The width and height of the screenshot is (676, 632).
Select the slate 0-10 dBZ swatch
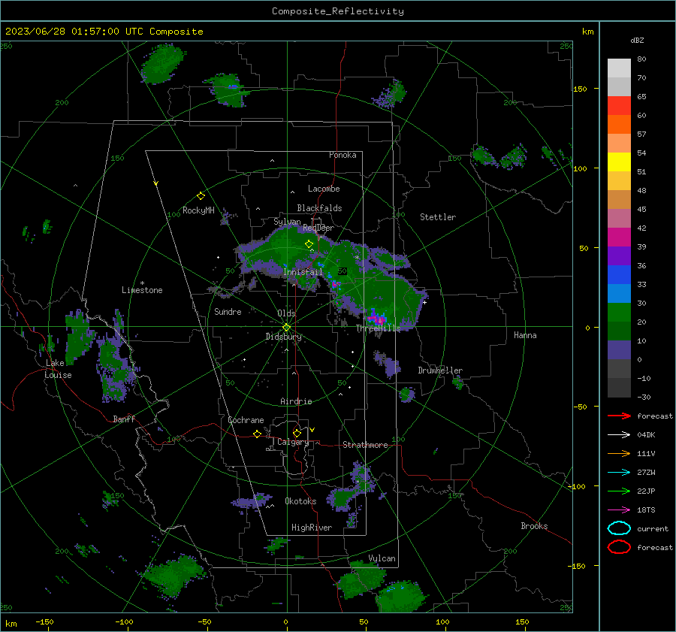(x=619, y=350)
